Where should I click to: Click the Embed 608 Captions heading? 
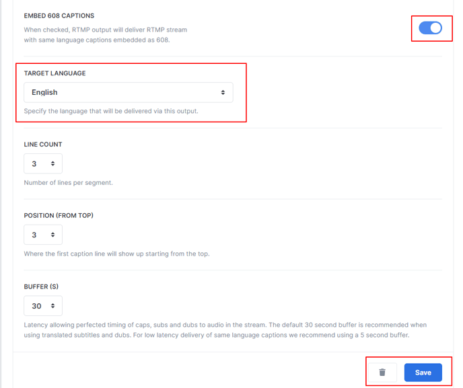coord(59,15)
